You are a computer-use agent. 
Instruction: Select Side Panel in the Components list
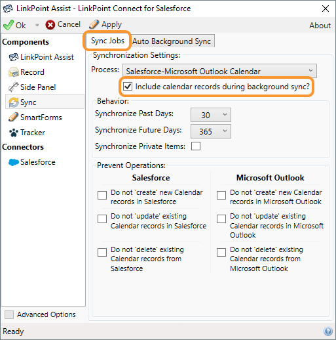38,87
